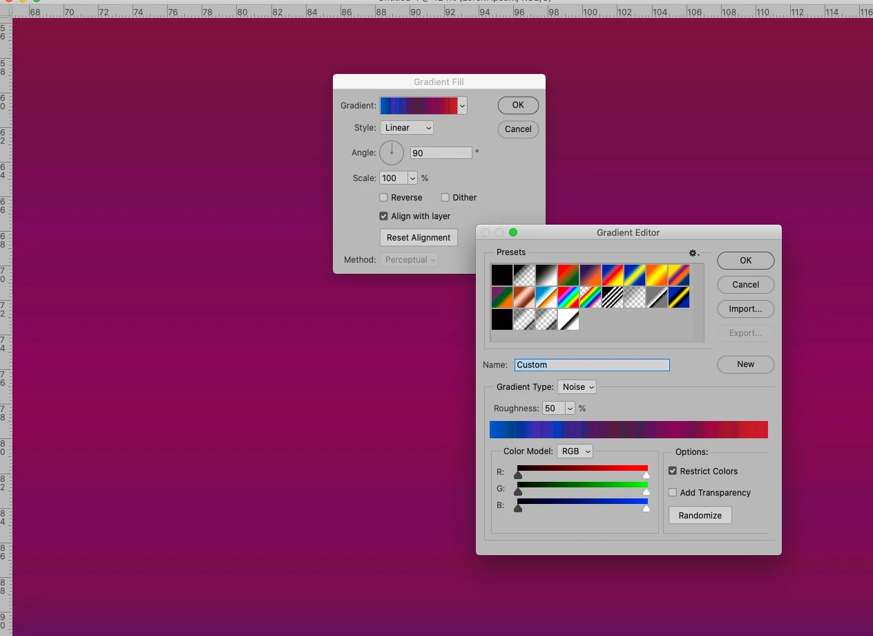This screenshot has width=873, height=636.
Task: Select the transparent stripes gradient preset
Action: pos(613,297)
